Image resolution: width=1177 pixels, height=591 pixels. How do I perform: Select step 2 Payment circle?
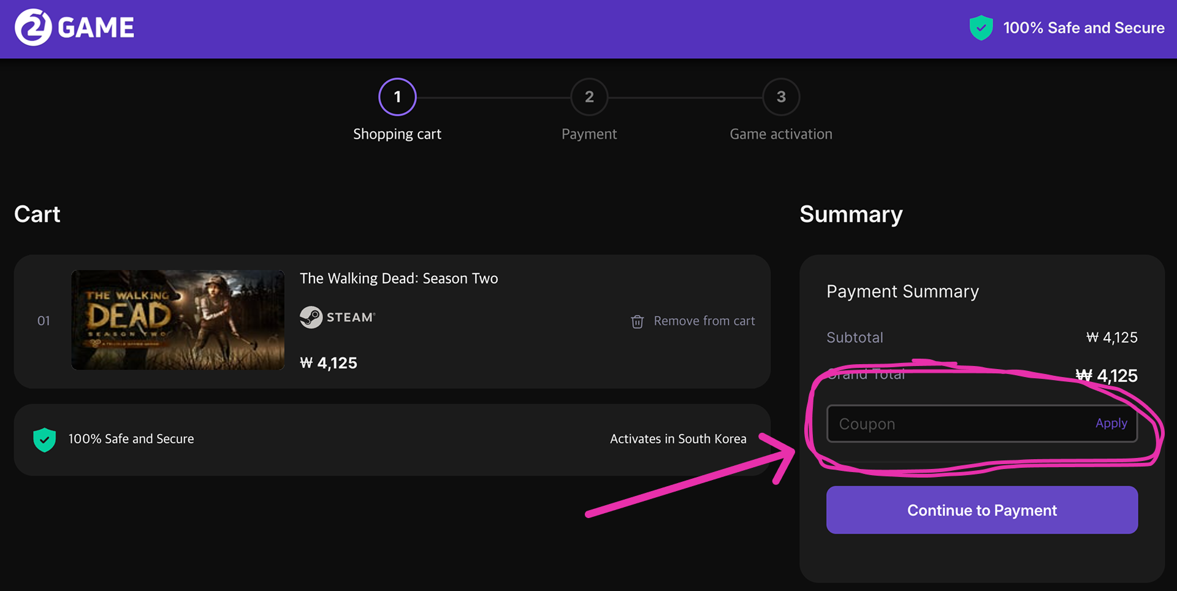(x=589, y=97)
